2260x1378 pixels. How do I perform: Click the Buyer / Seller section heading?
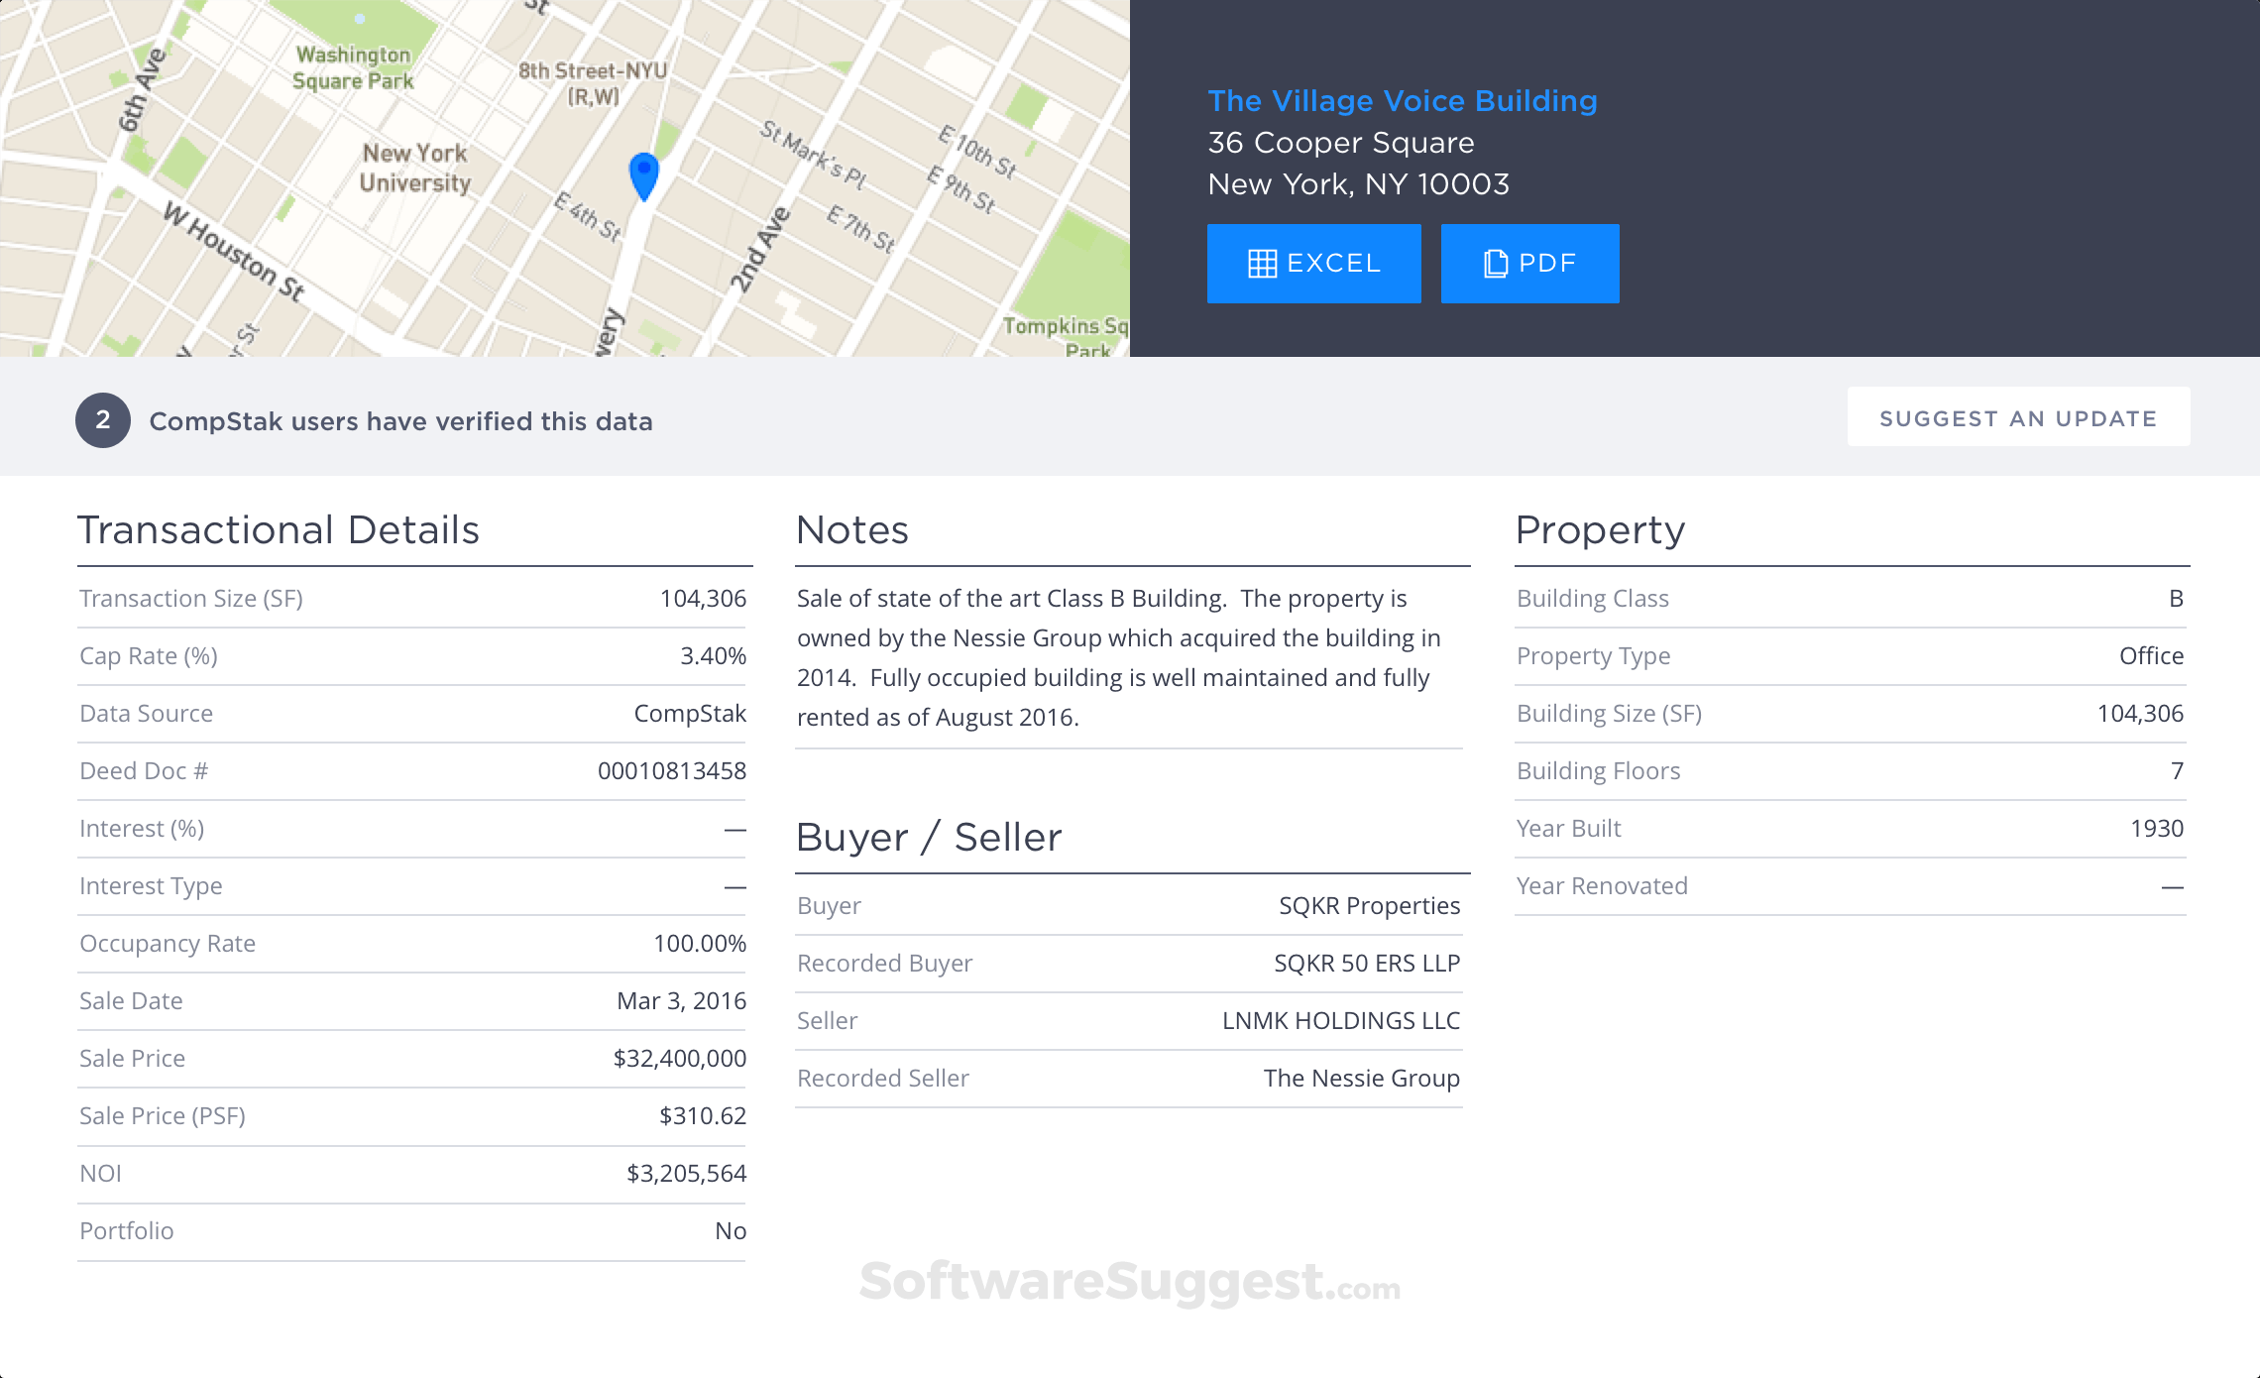[x=929, y=836]
